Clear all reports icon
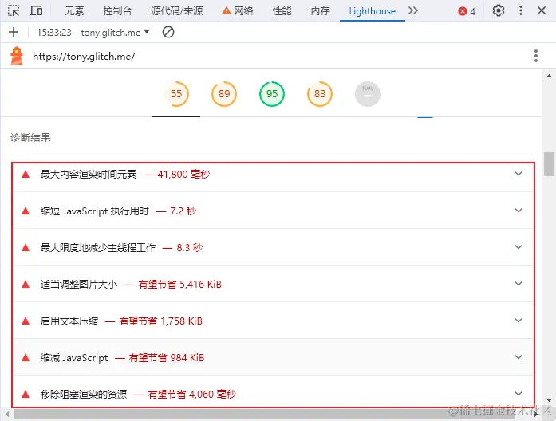Image resolution: width=556 pixels, height=421 pixels. [x=168, y=32]
